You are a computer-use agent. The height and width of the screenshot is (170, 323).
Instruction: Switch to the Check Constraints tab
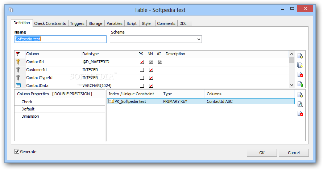click(50, 23)
